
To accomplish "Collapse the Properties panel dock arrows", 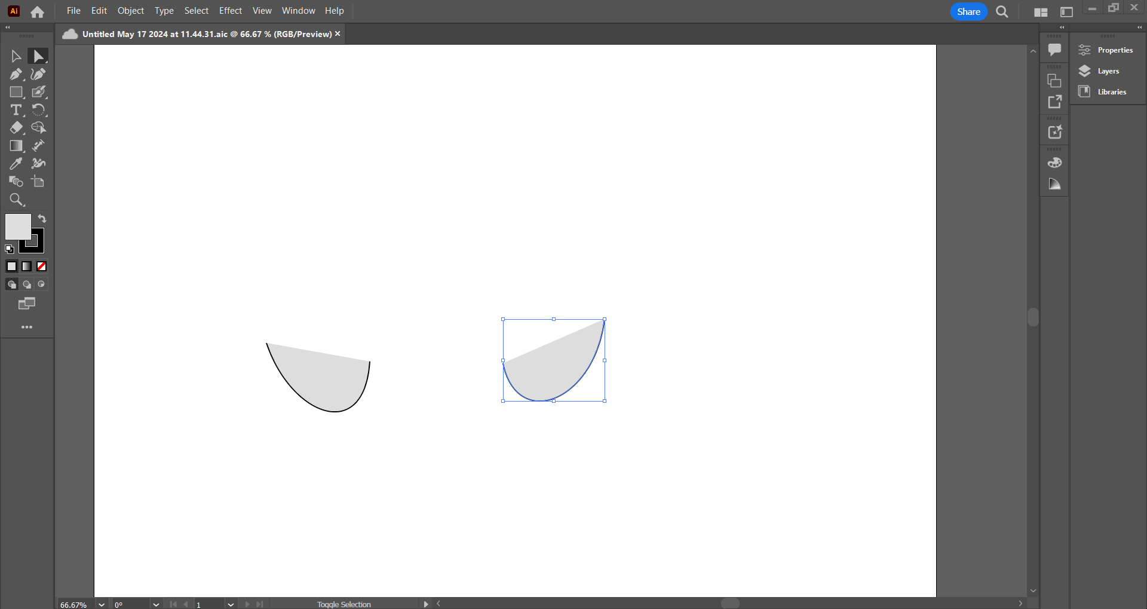I will pos(1140,27).
